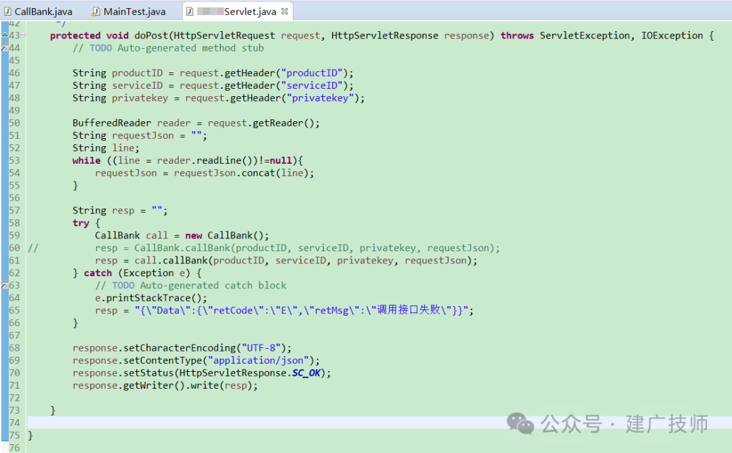Click the HttpServletRequest parameter type
The image size is (732, 453).
tap(224, 35)
